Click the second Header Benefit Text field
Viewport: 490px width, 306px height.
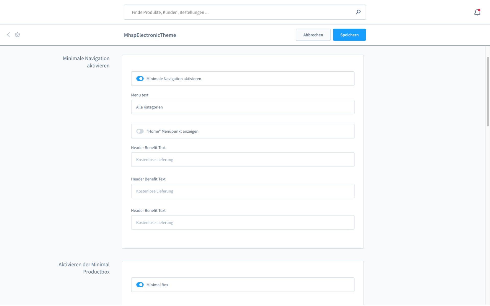tap(242, 191)
